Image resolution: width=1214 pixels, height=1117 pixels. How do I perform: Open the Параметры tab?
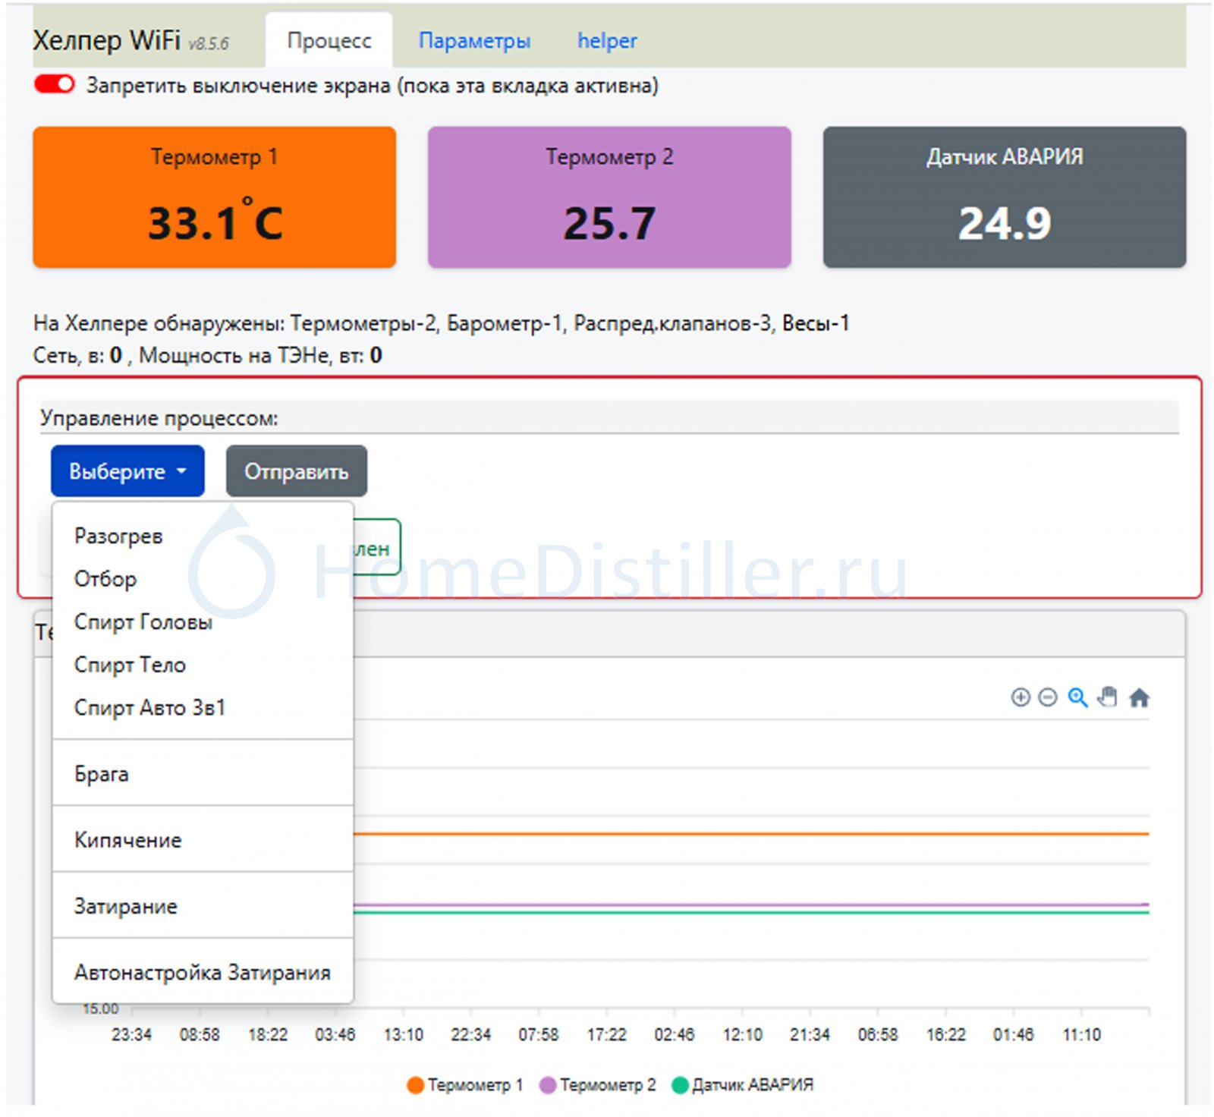(x=474, y=40)
